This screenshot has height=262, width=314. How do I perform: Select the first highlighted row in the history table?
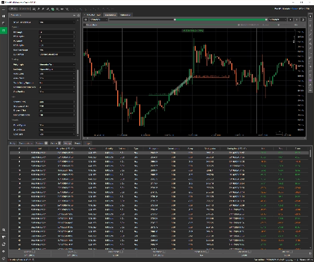click(x=159, y=153)
